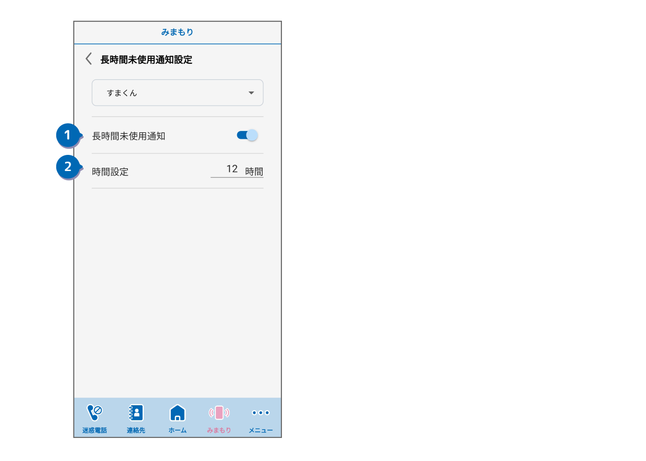Image resolution: width=646 pixels, height=461 pixels.
Task: Tap the 迷惑電話 tab label
Action: pyautogui.click(x=95, y=430)
